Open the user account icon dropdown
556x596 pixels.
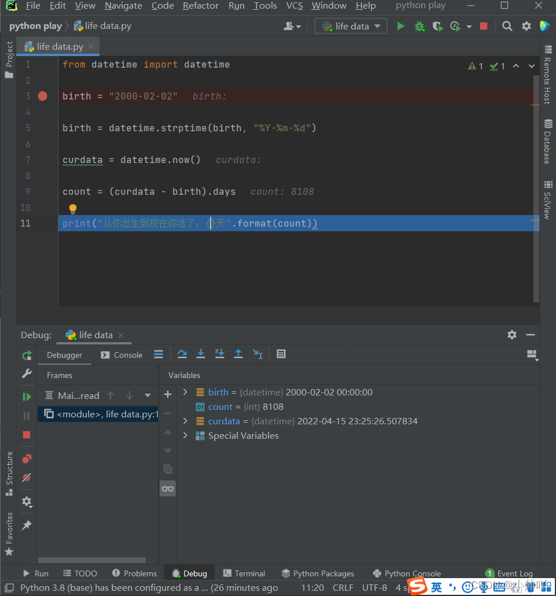[292, 26]
